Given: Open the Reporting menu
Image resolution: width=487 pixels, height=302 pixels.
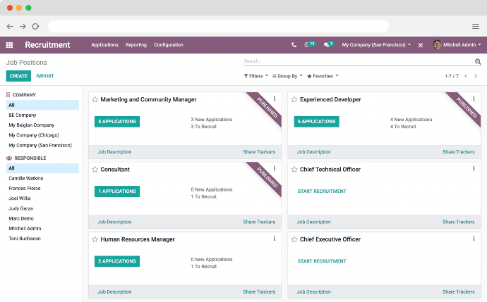Looking at the screenshot, I should [136, 45].
